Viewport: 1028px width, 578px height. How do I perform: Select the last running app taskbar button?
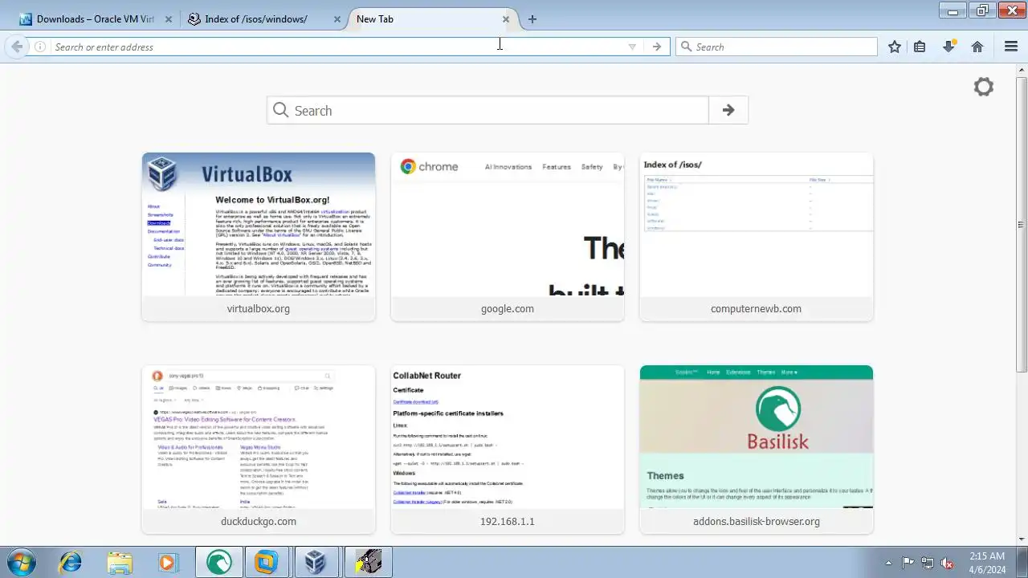368,563
